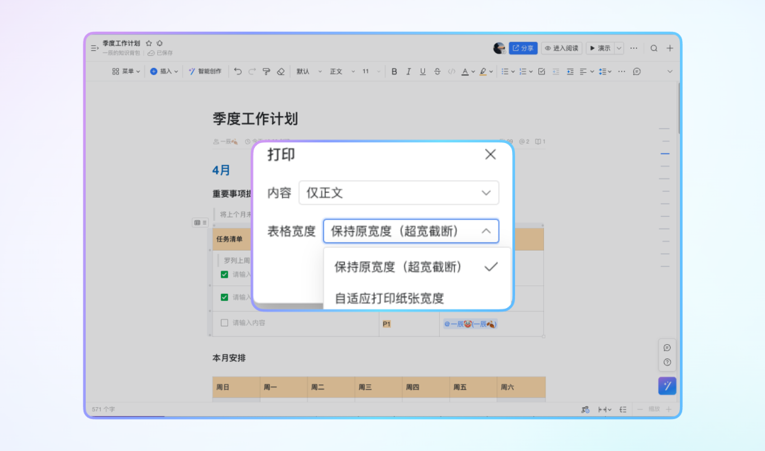The height and width of the screenshot is (451, 765).
Task: Check the empty 请输入内容 task checkbox
Action: [225, 323]
